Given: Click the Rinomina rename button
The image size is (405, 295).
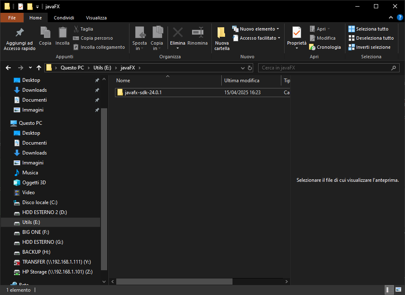Looking at the screenshot, I should [x=197, y=36].
